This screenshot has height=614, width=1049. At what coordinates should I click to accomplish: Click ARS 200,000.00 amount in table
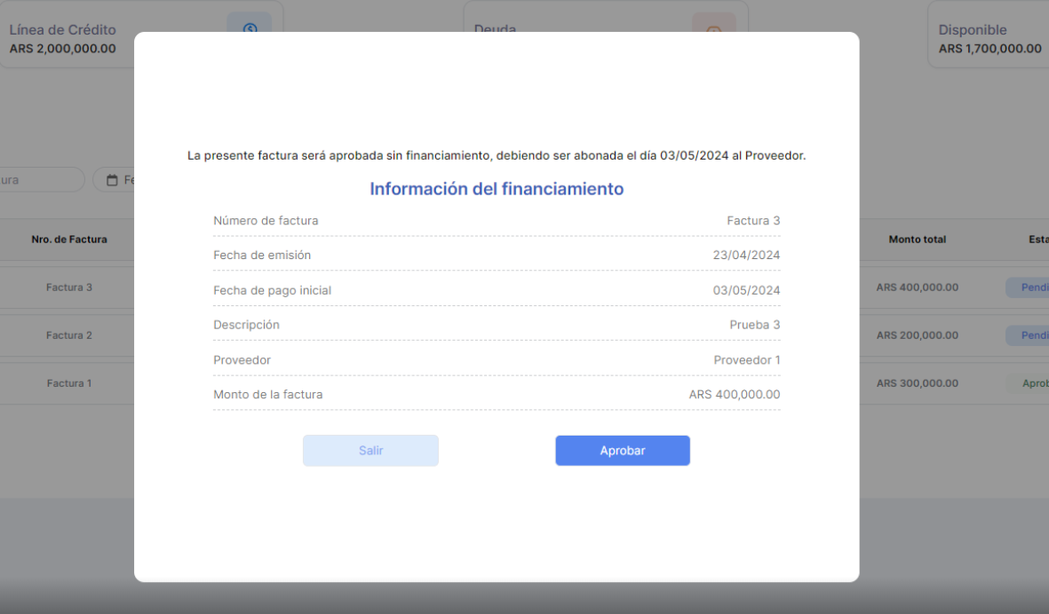tap(917, 335)
